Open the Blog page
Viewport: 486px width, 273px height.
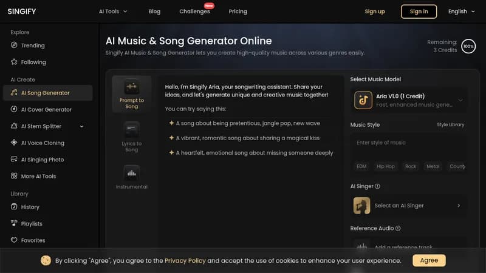[154, 12]
